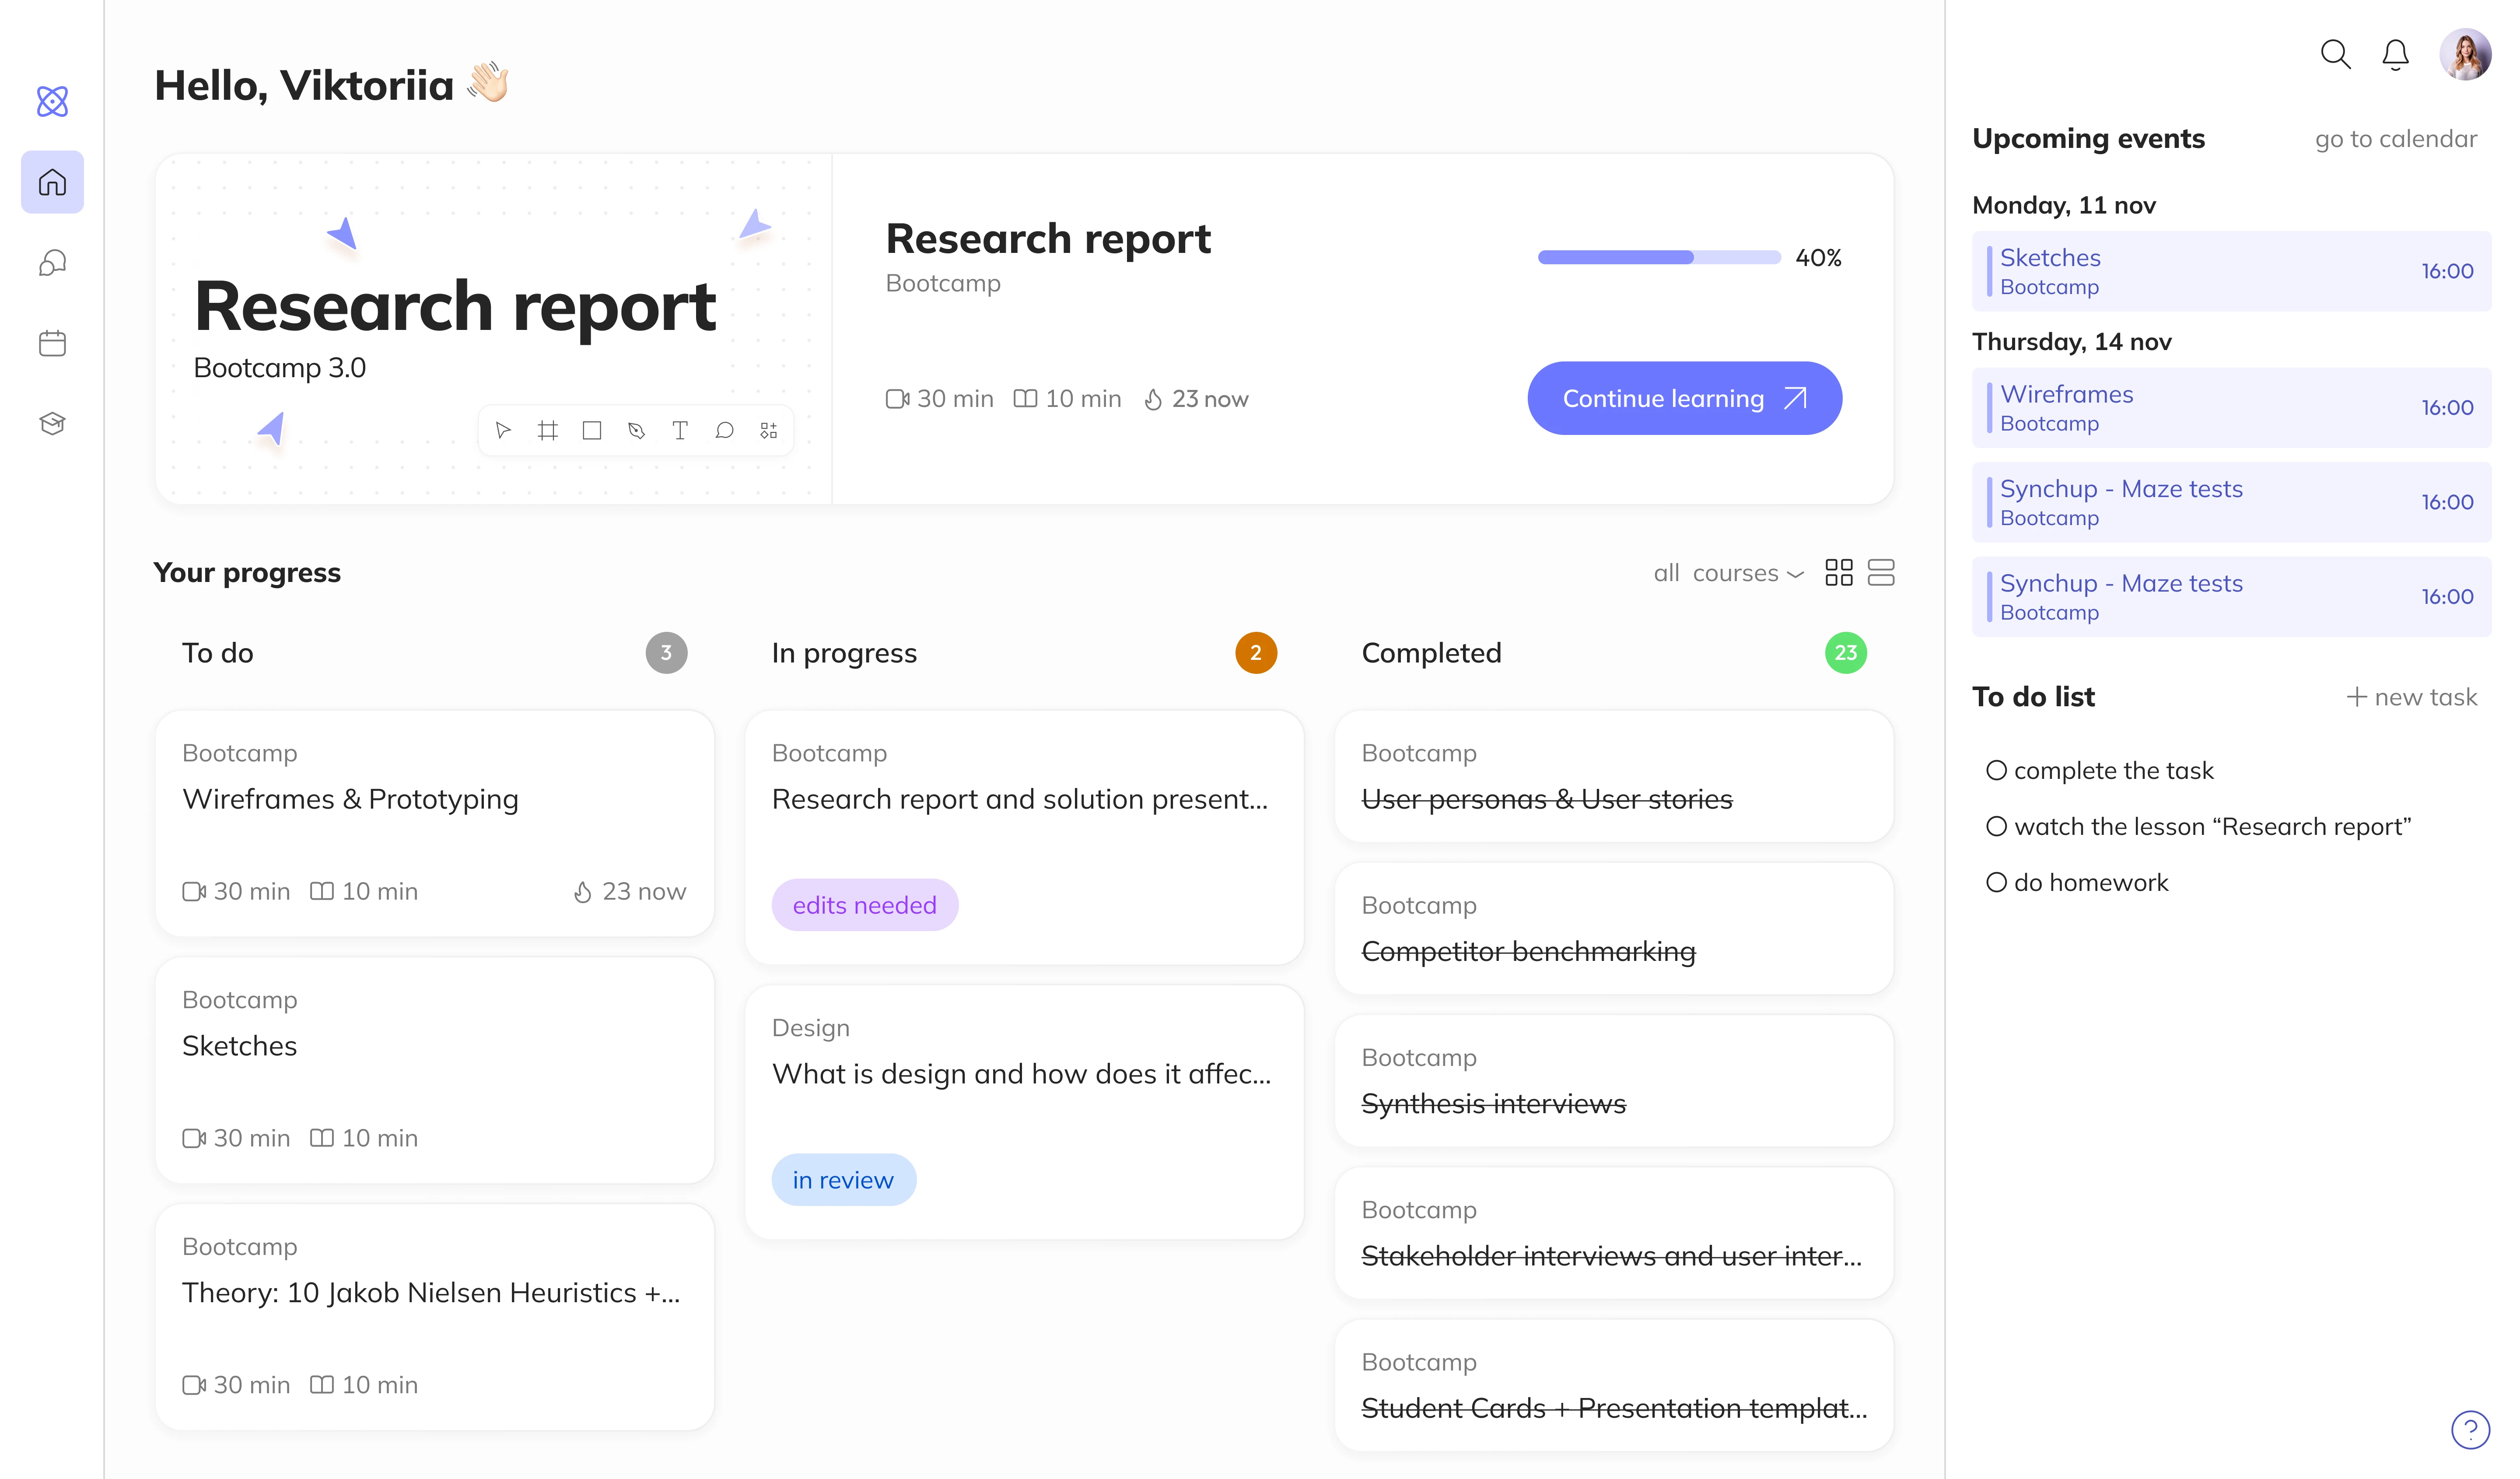The image size is (2520, 1479).
Task: Open the calendar icon in sidebar
Action: tap(52, 343)
